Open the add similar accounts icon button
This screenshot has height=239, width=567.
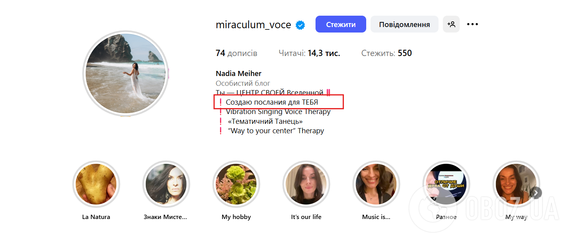click(451, 24)
